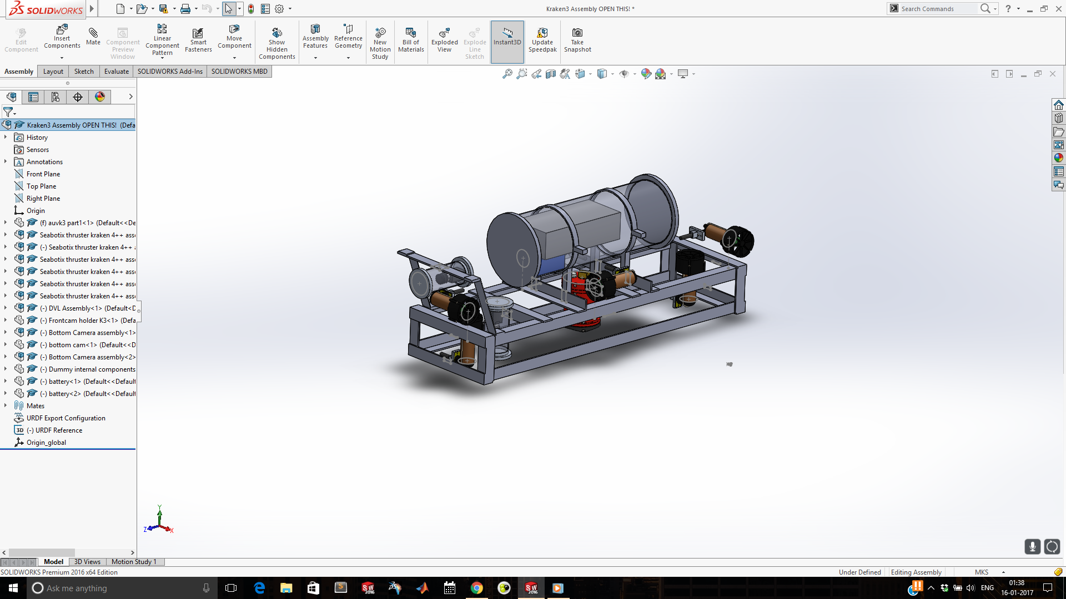Switch to 3D Views bottom tab

pos(87,562)
